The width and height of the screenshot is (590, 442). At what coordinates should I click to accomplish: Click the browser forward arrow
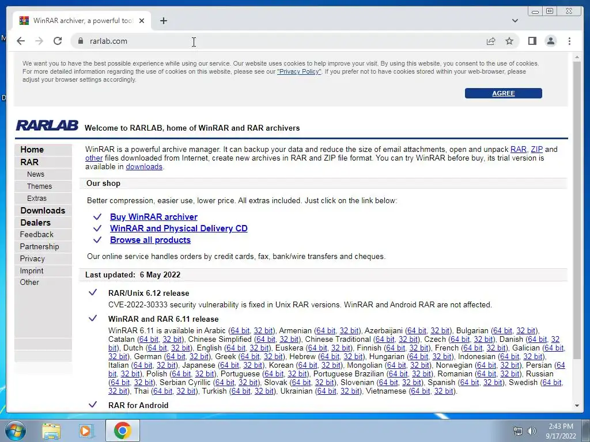tap(39, 41)
